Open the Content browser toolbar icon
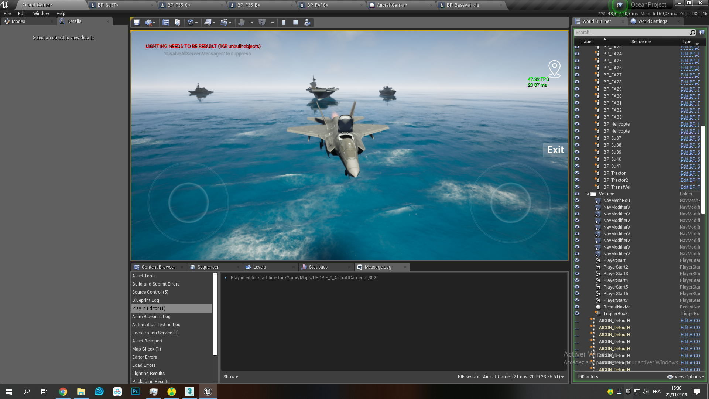The height and width of the screenshot is (399, 709). (166, 23)
